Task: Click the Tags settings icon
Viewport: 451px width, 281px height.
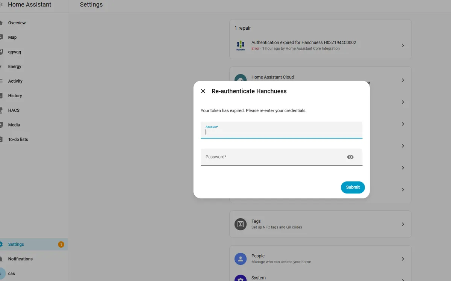Action: click(x=241, y=224)
